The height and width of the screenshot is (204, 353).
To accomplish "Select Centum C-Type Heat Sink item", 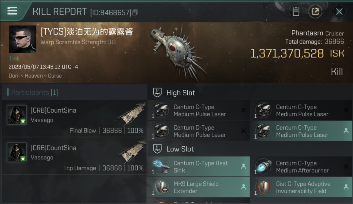I will (x=198, y=167).
